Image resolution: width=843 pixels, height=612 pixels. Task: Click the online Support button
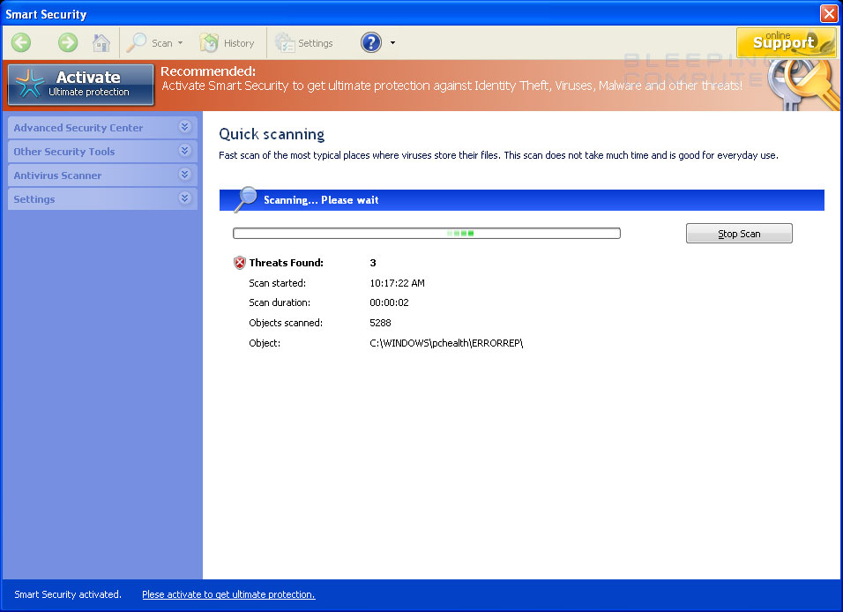click(786, 42)
